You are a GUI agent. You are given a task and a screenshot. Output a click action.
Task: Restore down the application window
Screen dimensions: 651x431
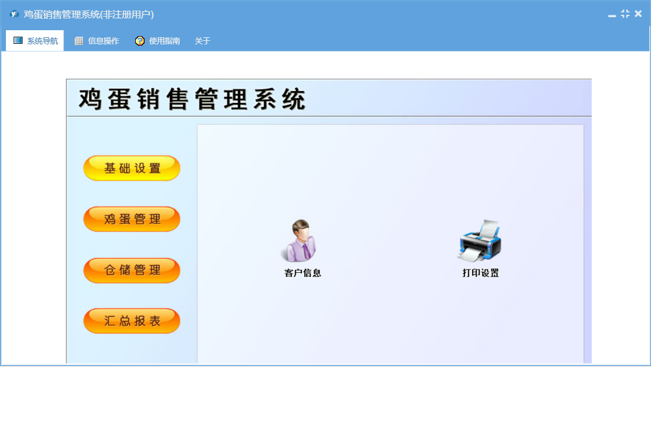[625, 14]
